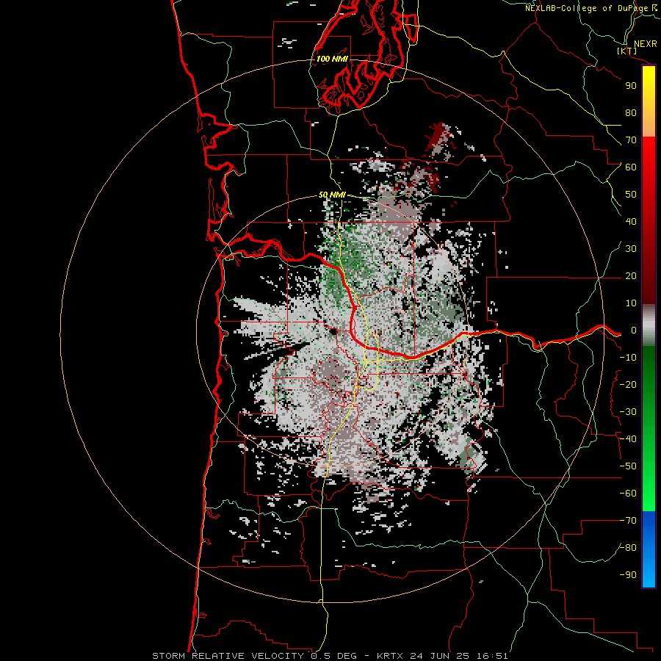This screenshot has width=661, height=661.
Task: Click the -70 value on the velocity scale
Action: [628, 521]
